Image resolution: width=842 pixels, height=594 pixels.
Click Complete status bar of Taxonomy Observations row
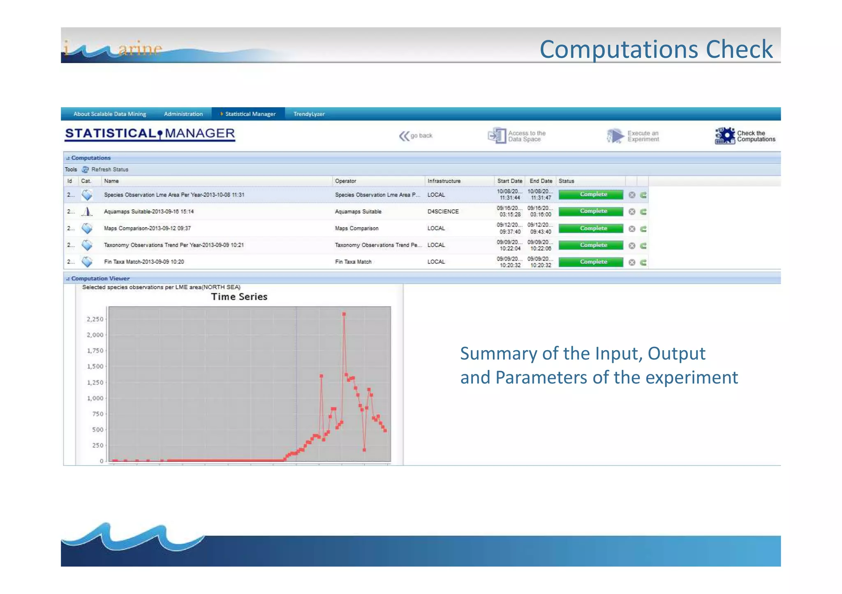tap(591, 245)
